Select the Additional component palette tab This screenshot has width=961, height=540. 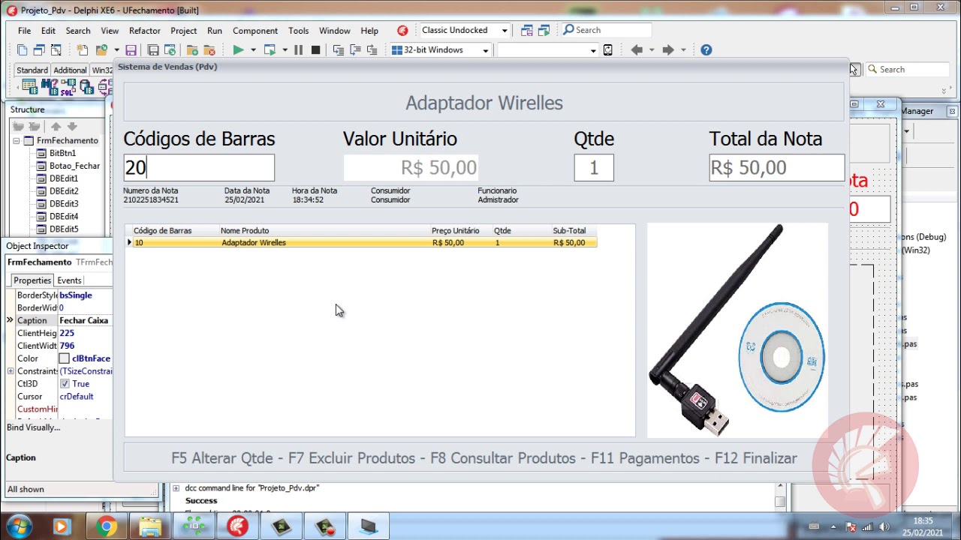(70, 70)
